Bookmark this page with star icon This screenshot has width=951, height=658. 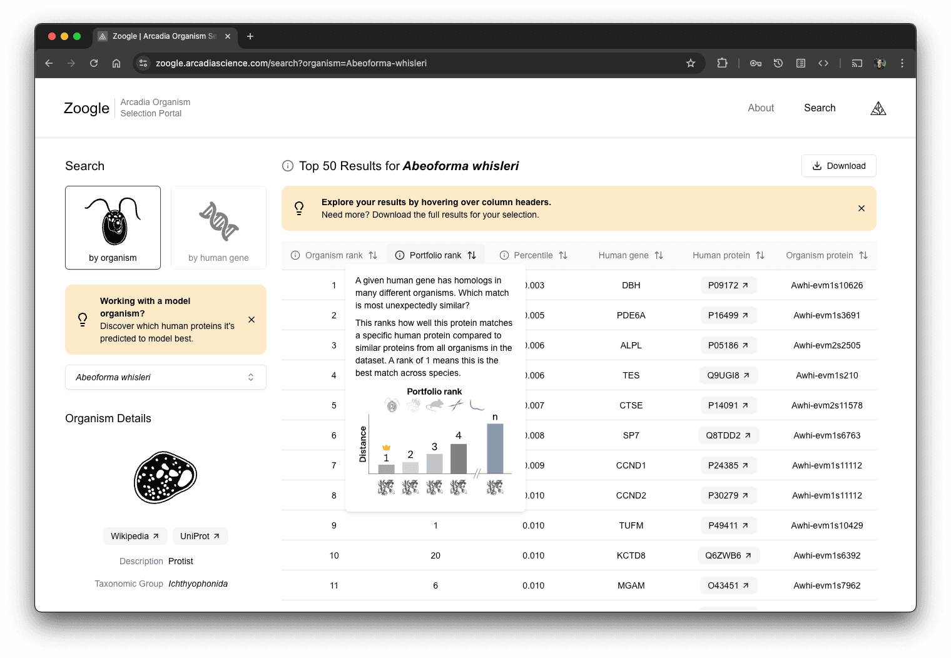click(x=691, y=63)
